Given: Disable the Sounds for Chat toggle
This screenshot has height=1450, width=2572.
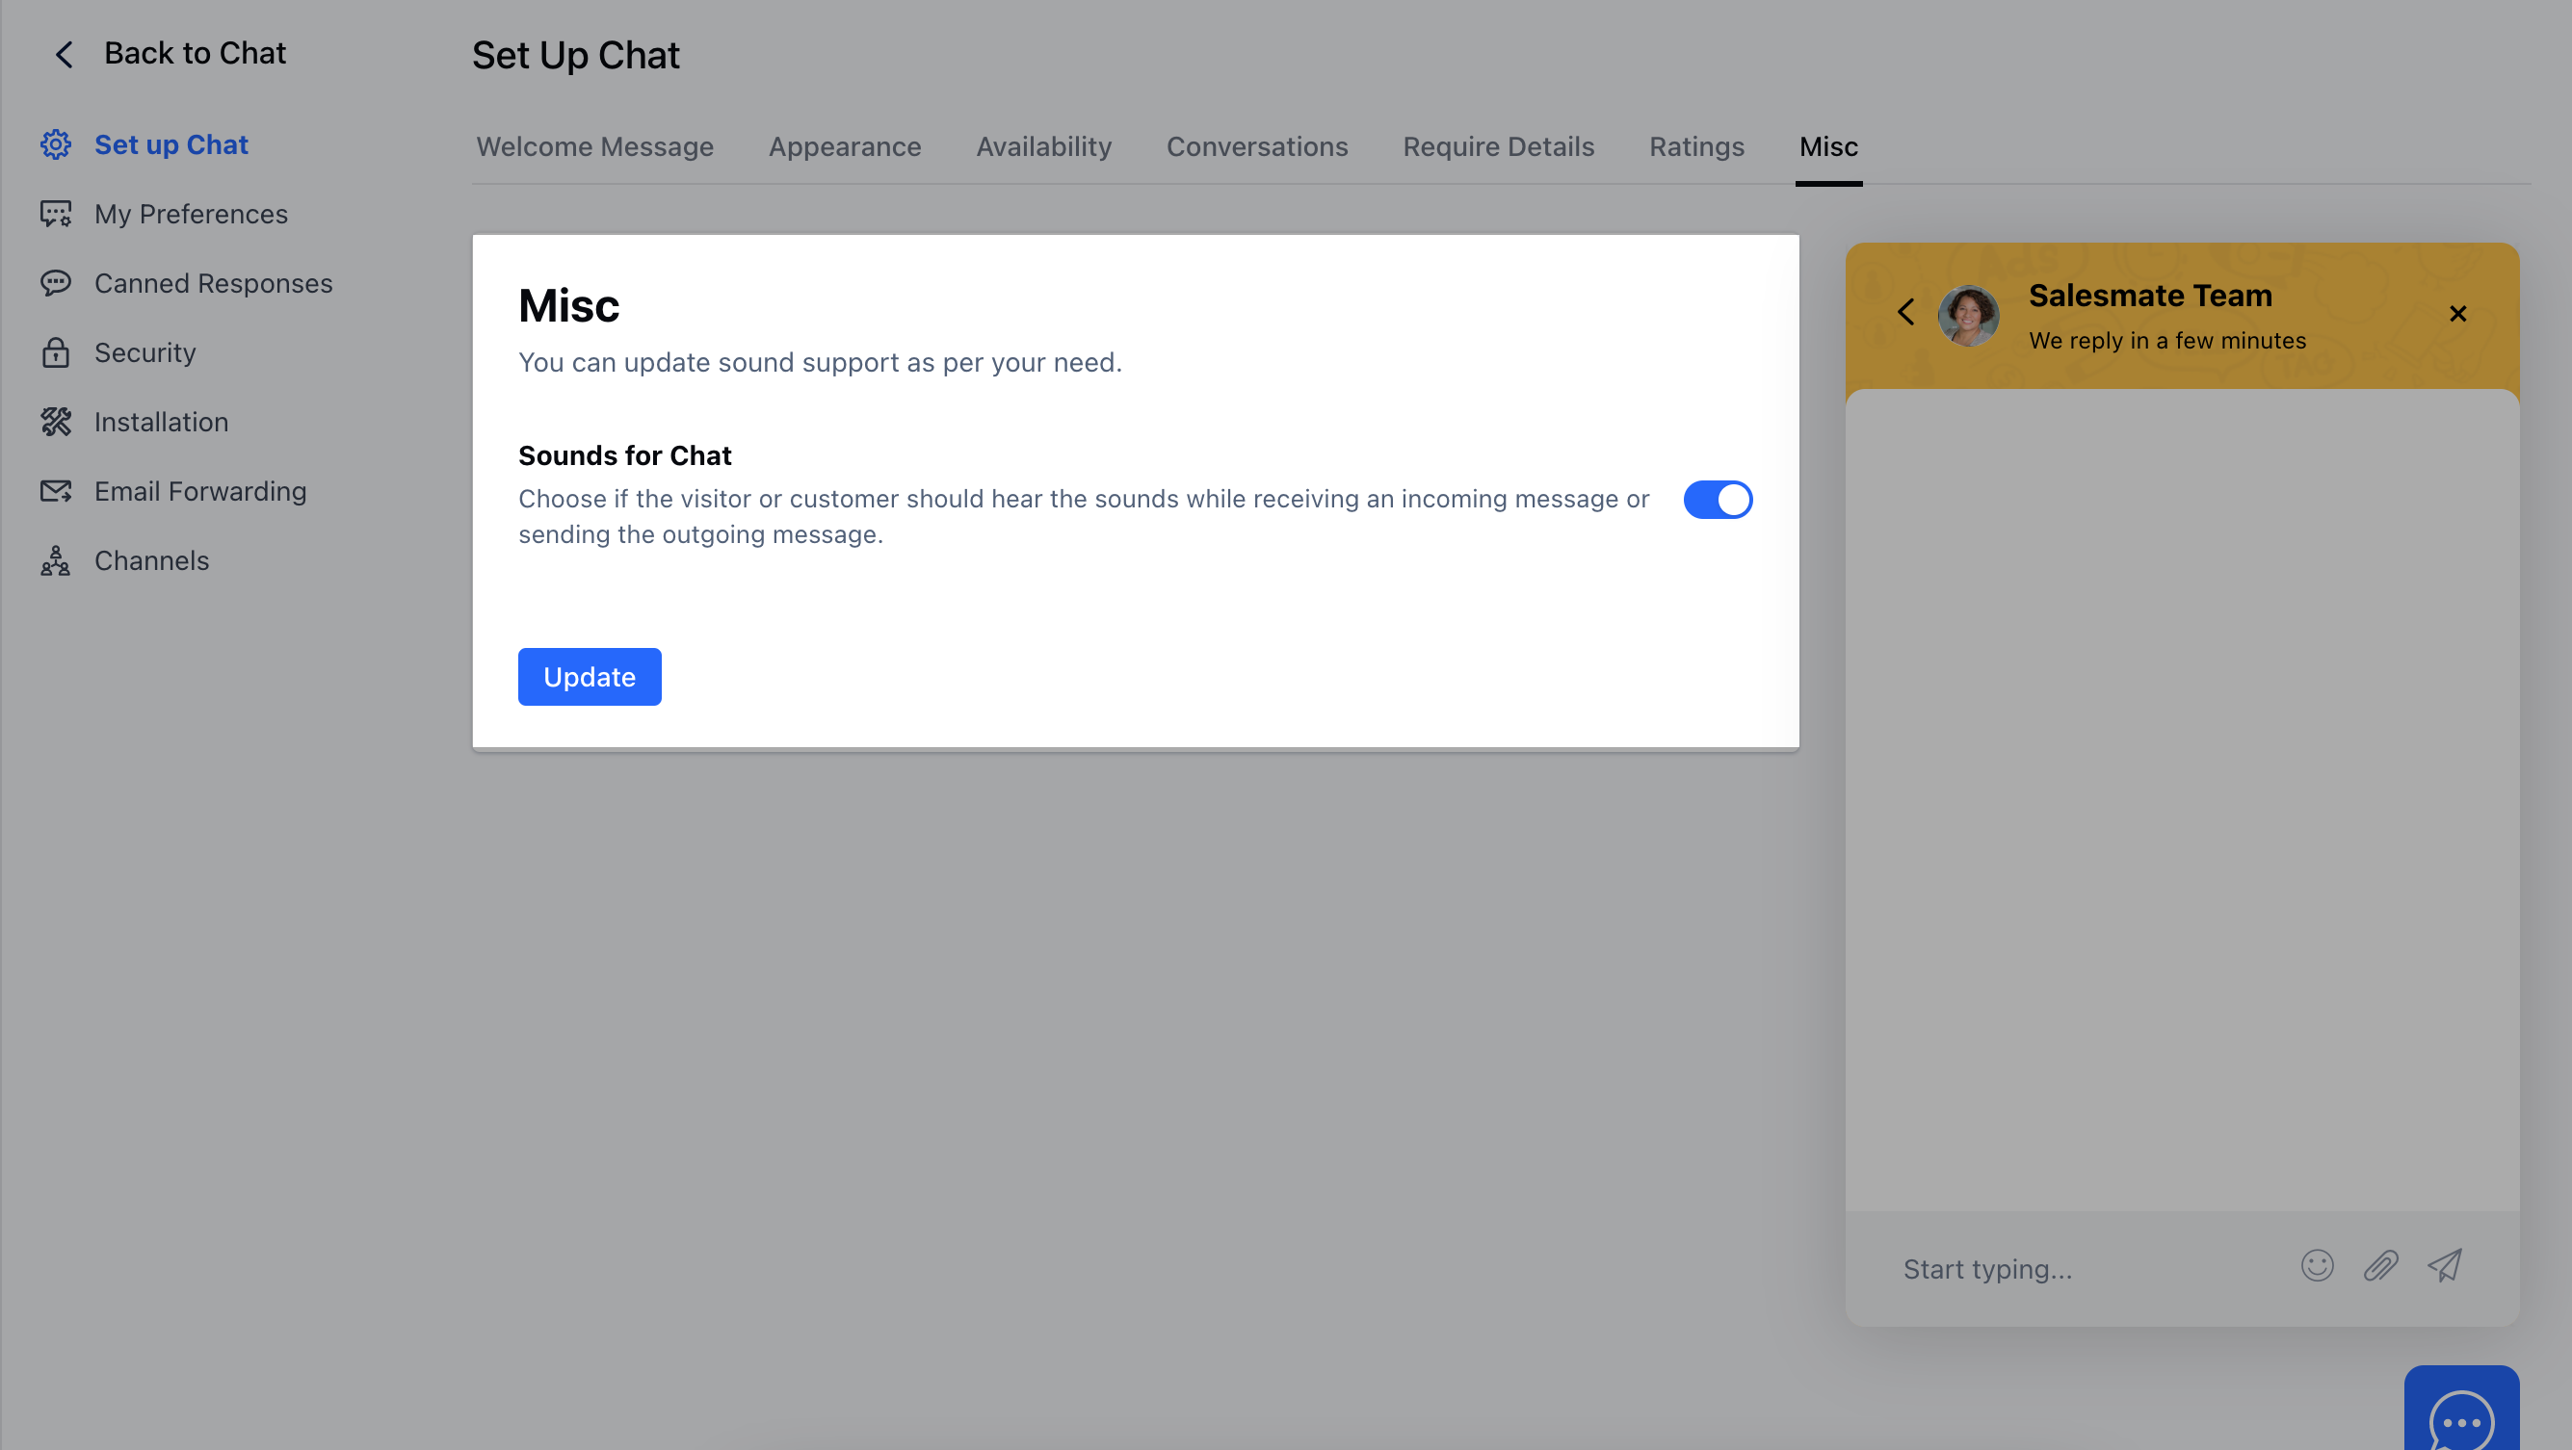Looking at the screenshot, I should (x=1717, y=500).
